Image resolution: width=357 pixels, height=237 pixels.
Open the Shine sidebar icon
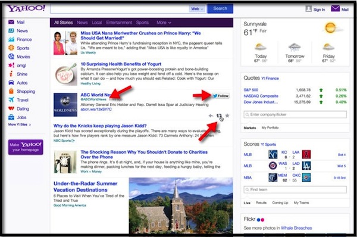tap(11, 74)
